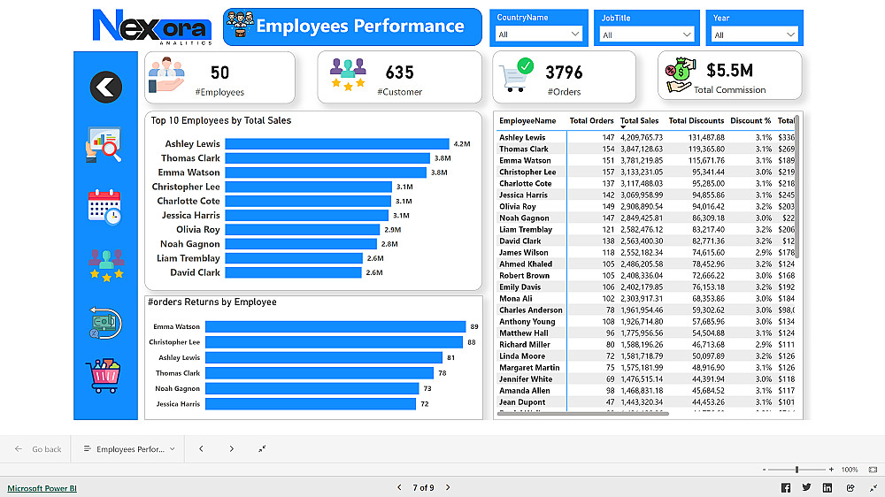Adjust the zoom slider handle
This screenshot has height=497, width=885.
796,470
